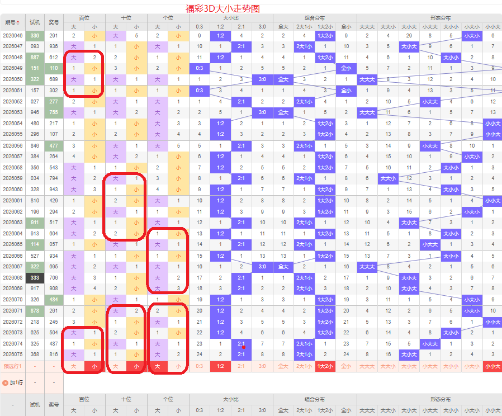Toggle selected 百位 小 in the 预选行1 row
The width and height of the screenshot is (502, 416).
pyautogui.click(x=94, y=366)
